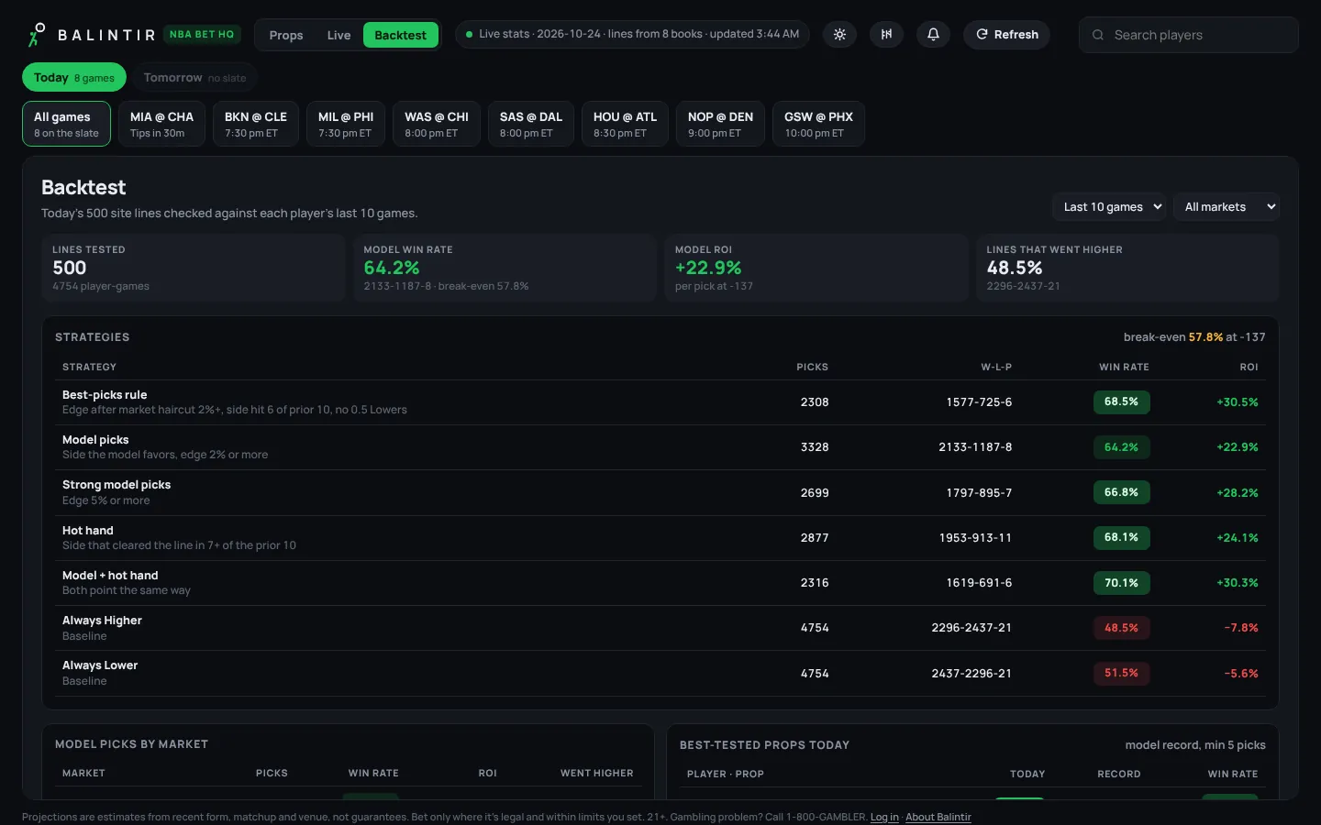Click the WIN RATE column header in Strategies
Screen dimensions: 1321x825
[x=1124, y=367]
